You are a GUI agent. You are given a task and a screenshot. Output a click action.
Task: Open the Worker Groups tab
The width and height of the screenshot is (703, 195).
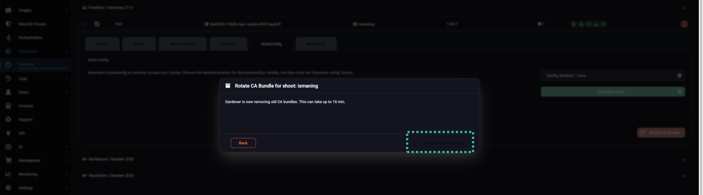pyautogui.click(x=183, y=44)
